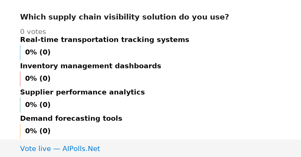Select the Supplier performance analytics option

coord(82,92)
